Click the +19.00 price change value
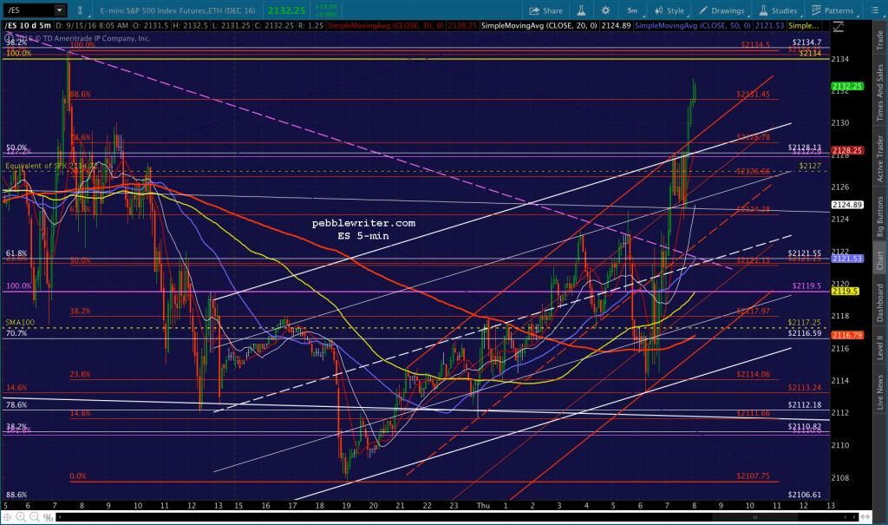Viewport: 888px width, 525px height. coord(326,7)
